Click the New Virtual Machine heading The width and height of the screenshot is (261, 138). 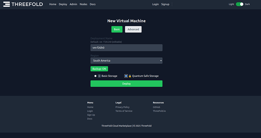[126, 21]
